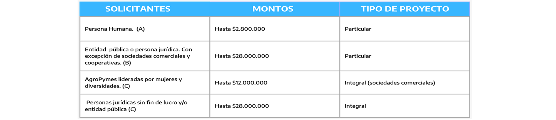Select the Persona Humana (A) cell
The image size is (556, 120).
pyautogui.click(x=145, y=29)
